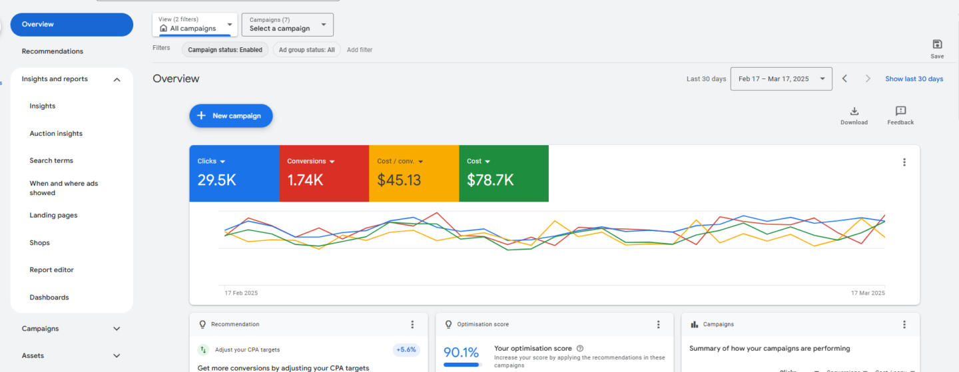Click the Recommendation lightbulb icon
959x372 pixels.
pyautogui.click(x=202, y=325)
